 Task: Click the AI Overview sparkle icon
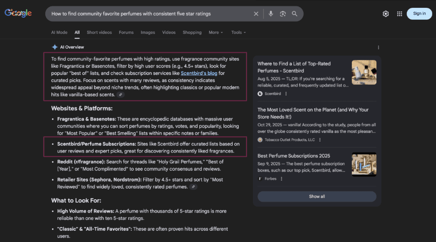point(55,47)
